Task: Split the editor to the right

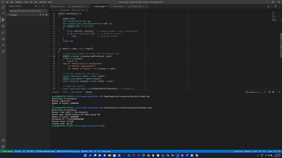Action: pos(275,6)
